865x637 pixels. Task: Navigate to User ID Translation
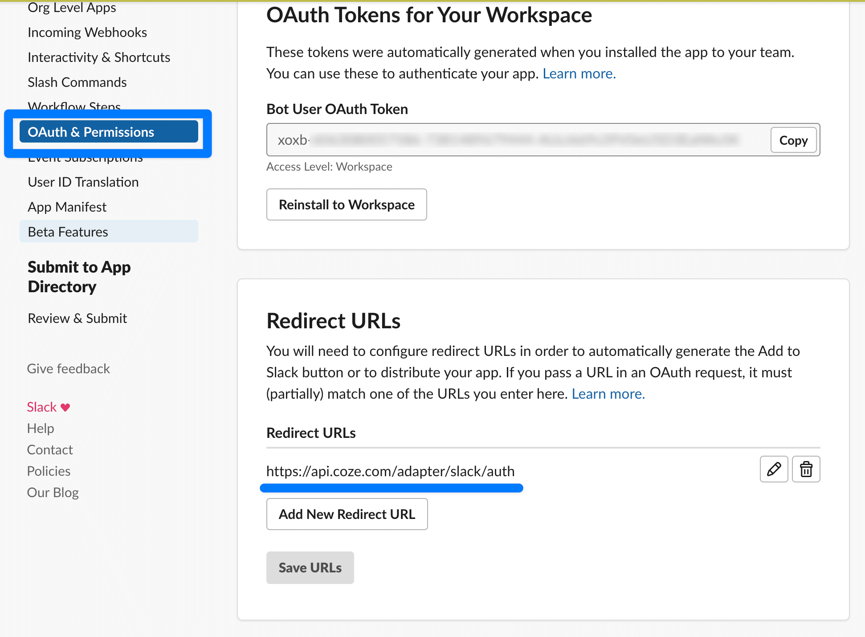[x=83, y=182]
